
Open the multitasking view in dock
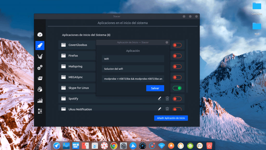coord(76,146)
